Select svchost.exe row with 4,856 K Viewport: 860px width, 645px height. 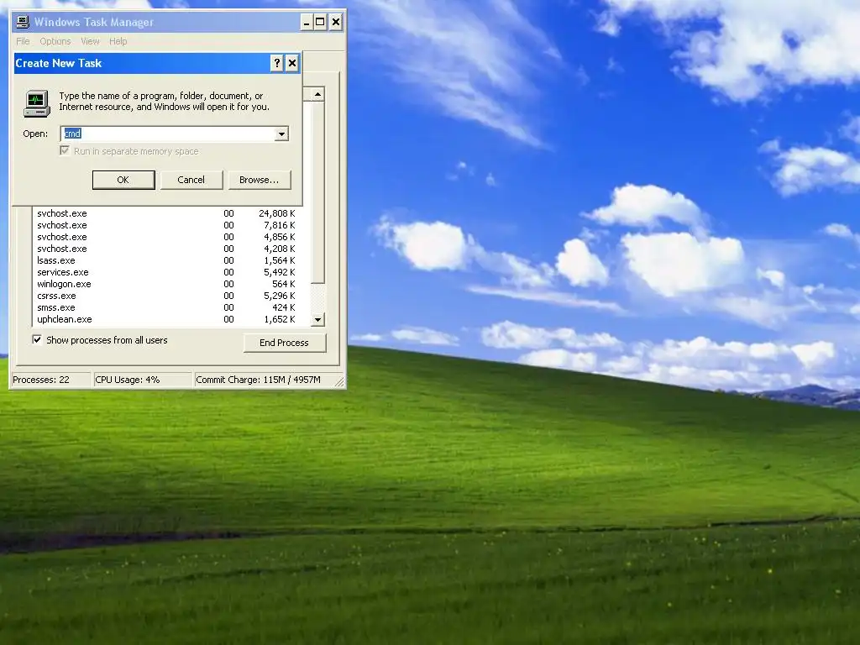[166, 237]
